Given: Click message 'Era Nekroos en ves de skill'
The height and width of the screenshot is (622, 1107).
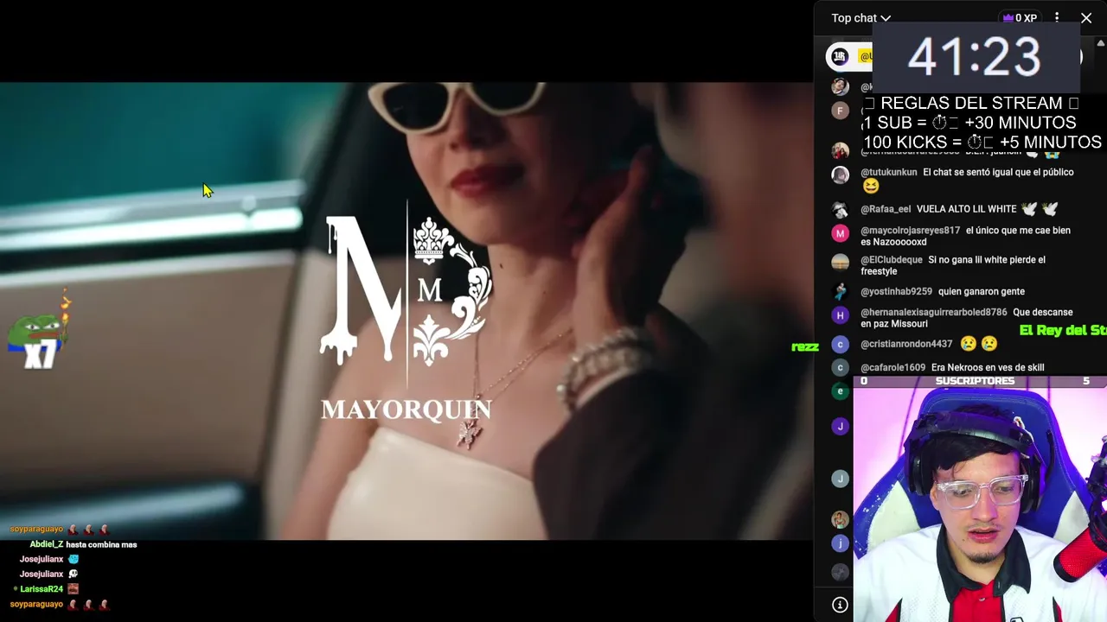Looking at the screenshot, I should 987,368.
